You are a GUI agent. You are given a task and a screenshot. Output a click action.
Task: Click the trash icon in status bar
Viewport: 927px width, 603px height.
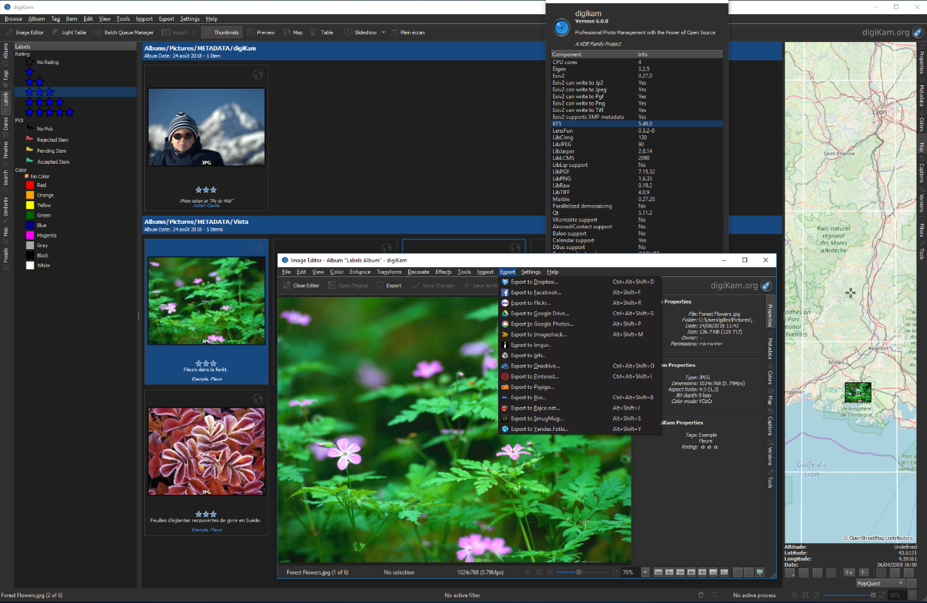(x=701, y=595)
